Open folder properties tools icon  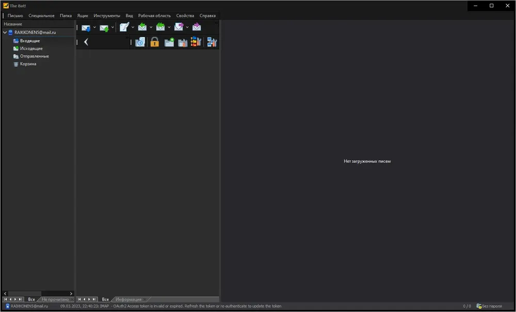(183, 42)
